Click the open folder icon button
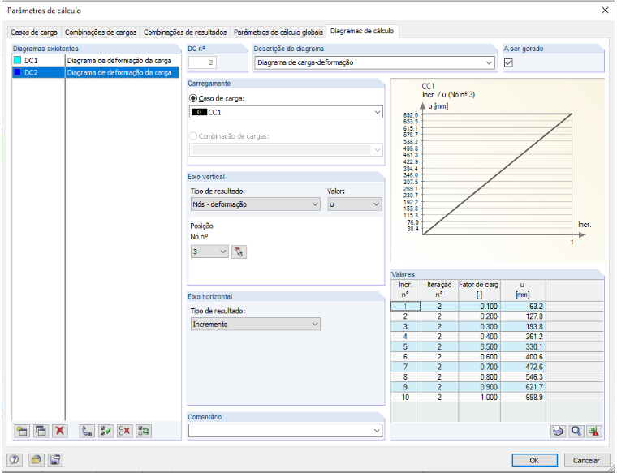This screenshot has width=617, height=473. coord(36,460)
